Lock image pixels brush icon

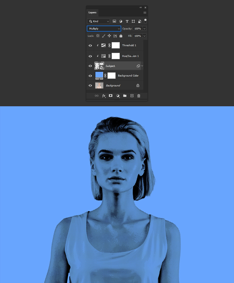click(x=103, y=36)
